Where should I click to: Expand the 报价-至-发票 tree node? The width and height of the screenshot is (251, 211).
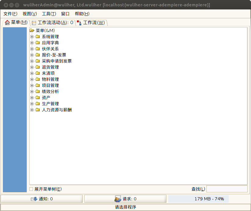(x=32, y=55)
